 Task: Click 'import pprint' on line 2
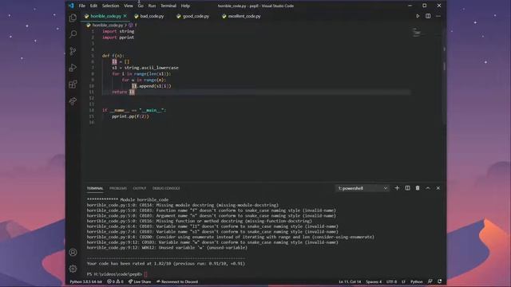(118, 37)
